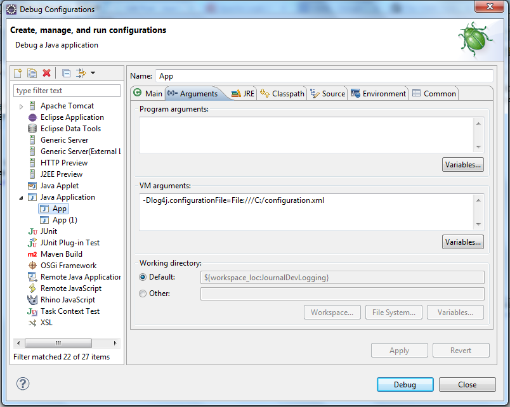Switch to the Source tab

click(327, 94)
